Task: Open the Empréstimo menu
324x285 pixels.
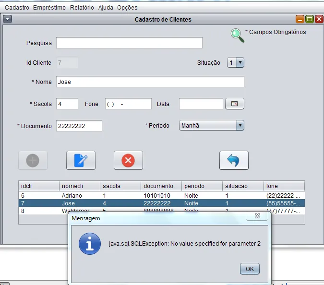Action: (x=49, y=7)
